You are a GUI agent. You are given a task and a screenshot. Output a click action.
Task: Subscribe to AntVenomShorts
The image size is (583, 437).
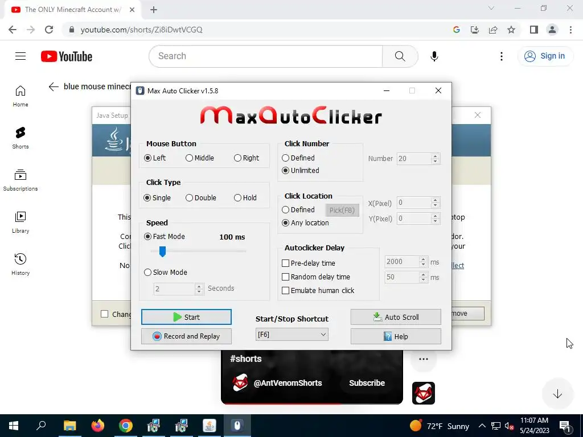click(367, 383)
